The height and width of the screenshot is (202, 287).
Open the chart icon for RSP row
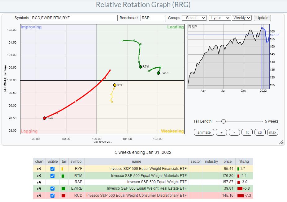pyautogui.click(x=39, y=182)
